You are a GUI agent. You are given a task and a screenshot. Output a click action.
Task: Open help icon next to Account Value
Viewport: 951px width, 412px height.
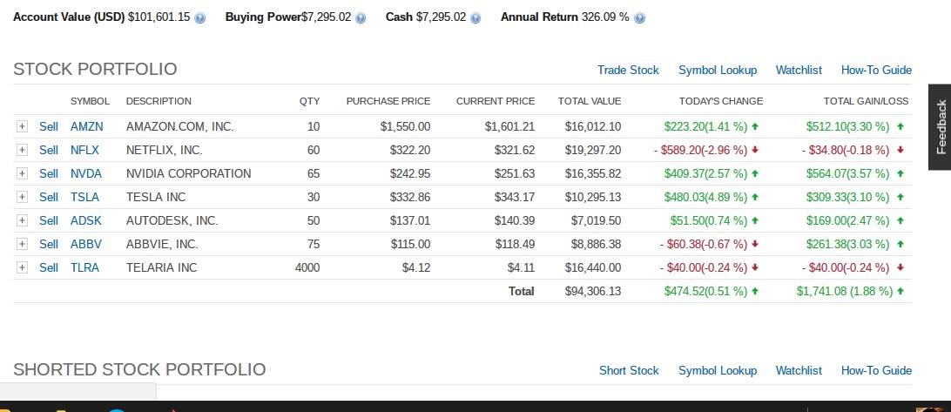[x=200, y=17]
